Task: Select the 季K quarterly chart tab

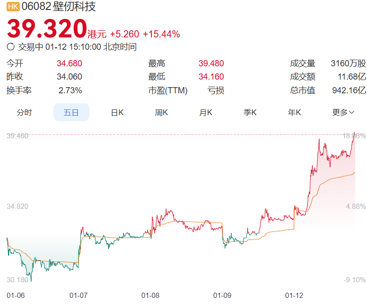Action: click(x=250, y=112)
